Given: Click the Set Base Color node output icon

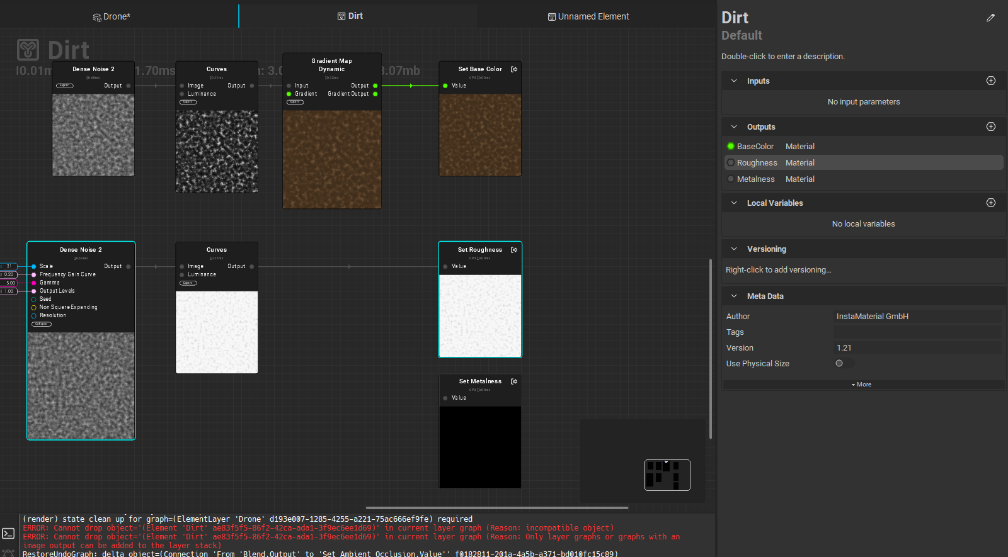Looking at the screenshot, I should [x=514, y=69].
